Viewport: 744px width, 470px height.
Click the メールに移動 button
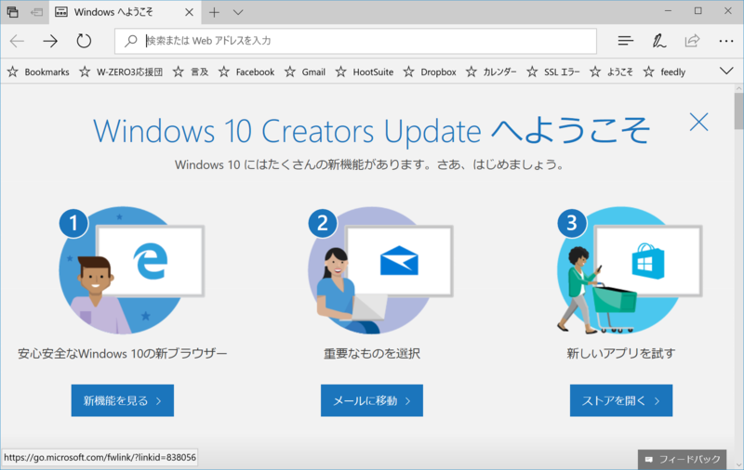[x=372, y=400]
